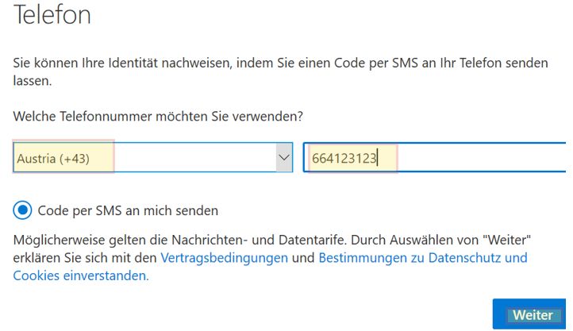Focus the phone number input field
The image size is (573, 331).
pyautogui.click(x=436, y=159)
